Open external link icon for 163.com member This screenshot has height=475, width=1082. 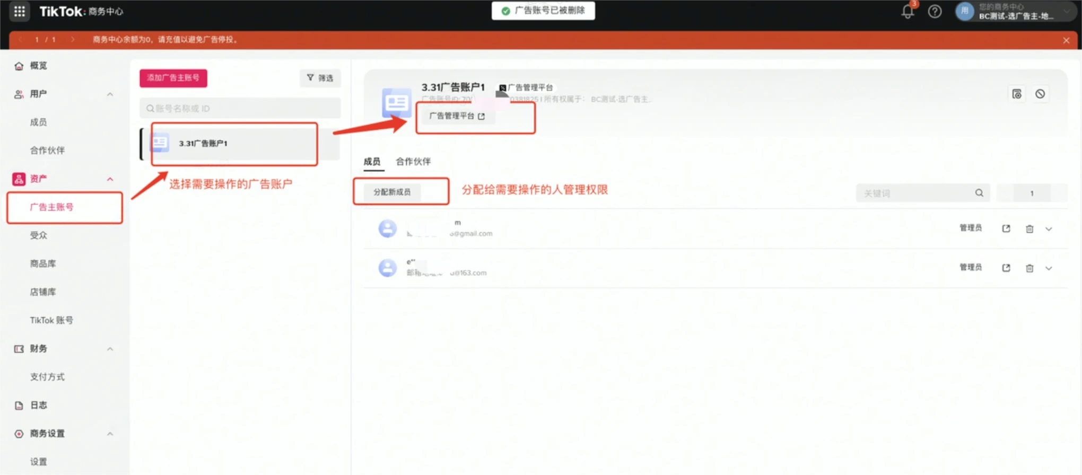click(x=1006, y=268)
